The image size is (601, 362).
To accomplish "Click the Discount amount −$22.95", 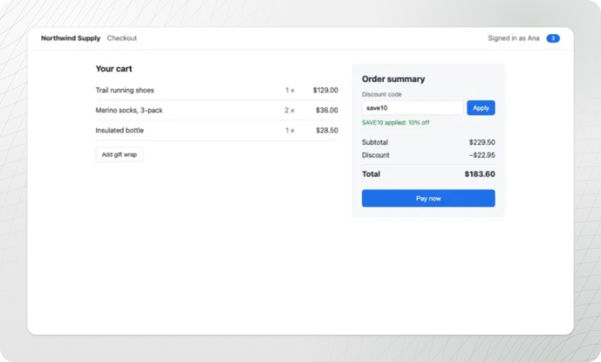I will pyautogui.click(x=481, y=155).
